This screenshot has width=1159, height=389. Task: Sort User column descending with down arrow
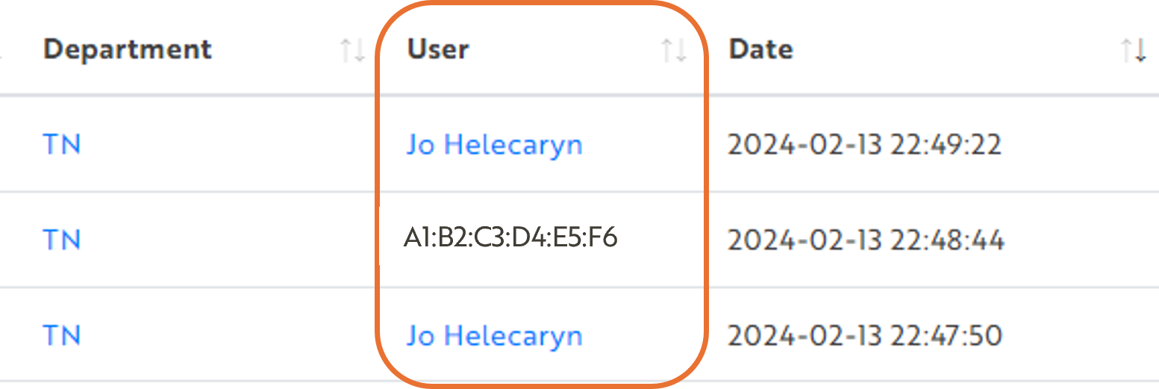point(680,51)
